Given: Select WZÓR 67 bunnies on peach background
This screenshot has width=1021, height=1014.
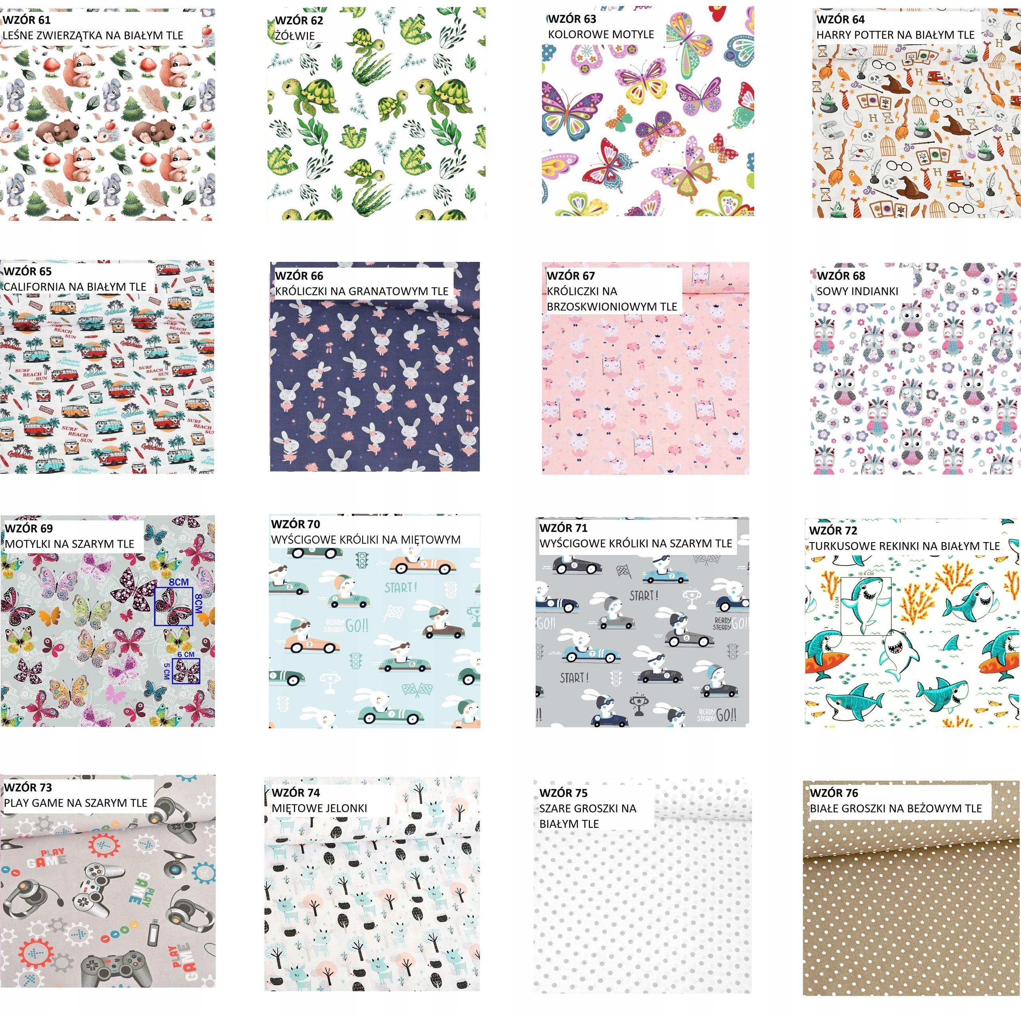Looking at the screenshot, I should [645, 368].
